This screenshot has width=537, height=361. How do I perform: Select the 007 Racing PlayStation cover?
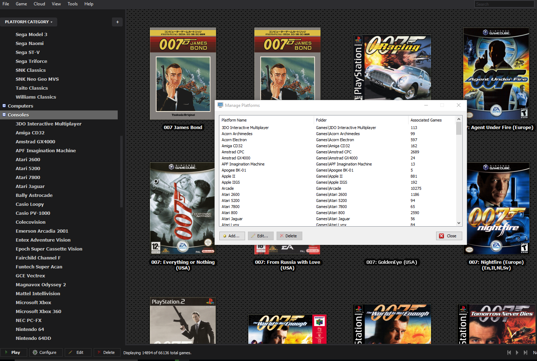[x=392, y=67]
